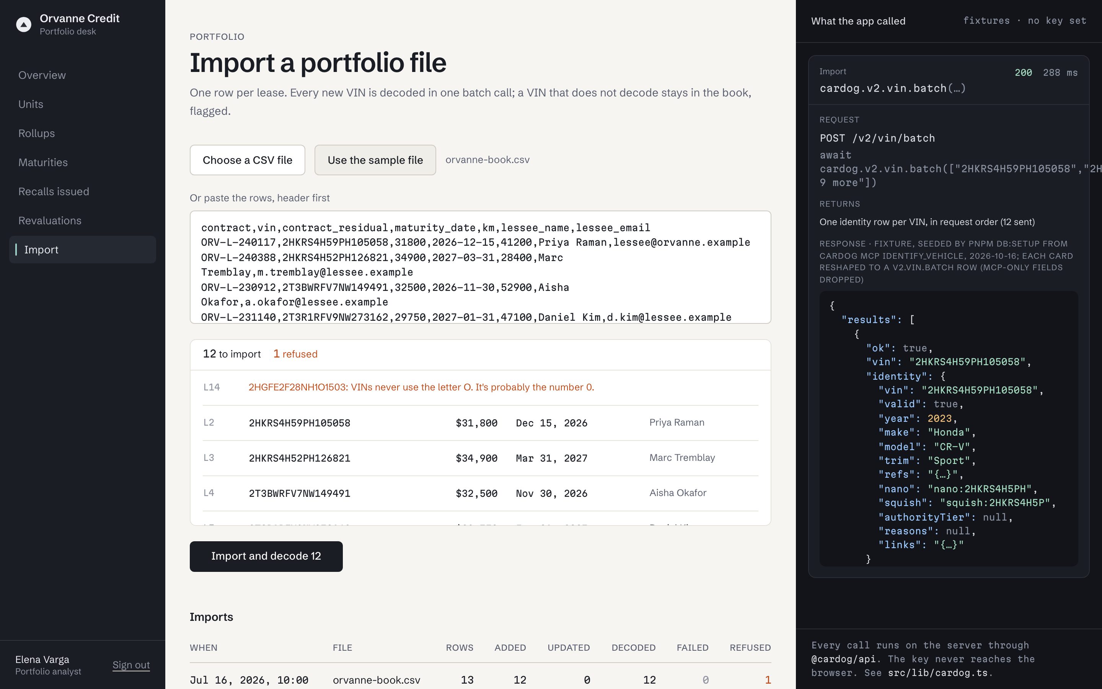Click the $31,800 residual value
The width and height of the screenshot is (1102, 689).
coord(476,423)
